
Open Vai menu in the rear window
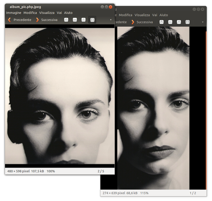click(155, 15)
